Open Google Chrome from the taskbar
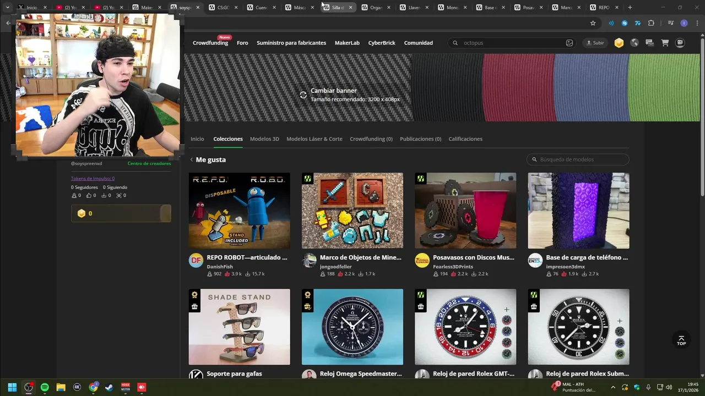Image resolution: width=705 pixels, height=396 pixels. tap(93, 387)
